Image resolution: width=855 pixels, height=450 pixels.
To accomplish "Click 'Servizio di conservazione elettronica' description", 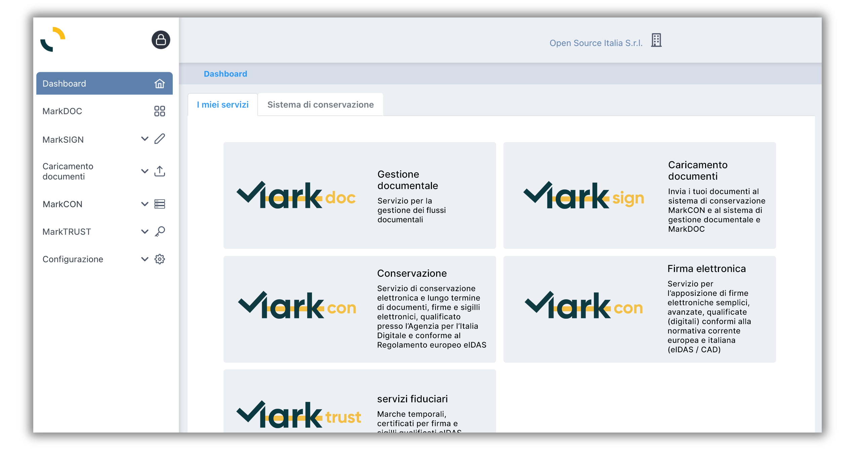I will (432, 316).
